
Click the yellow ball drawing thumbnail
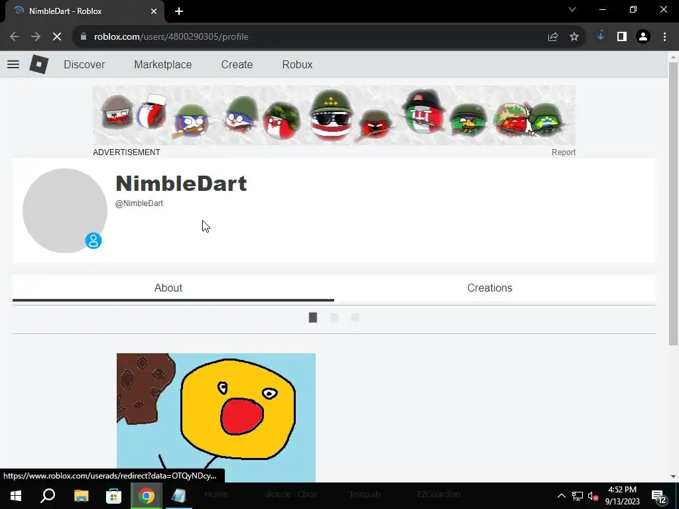coord(216,418)
